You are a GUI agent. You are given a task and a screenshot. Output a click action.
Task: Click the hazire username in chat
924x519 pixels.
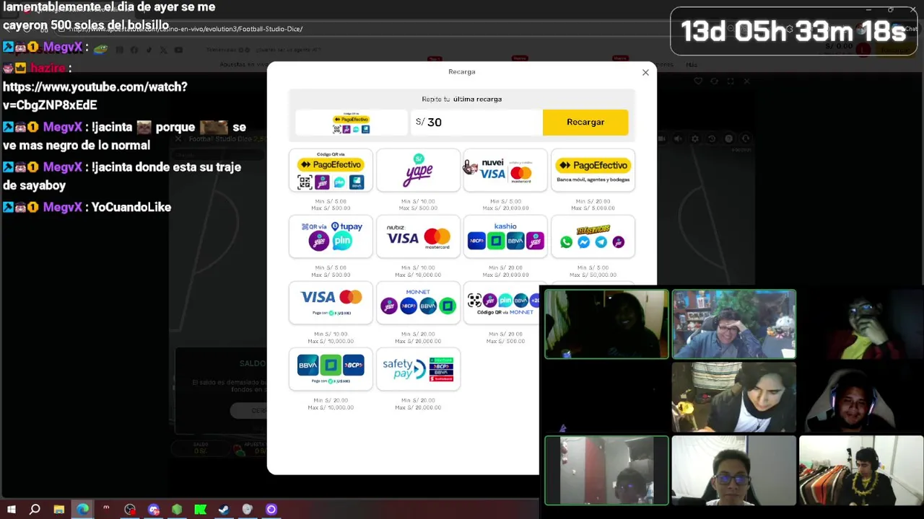tap(48, 68)
